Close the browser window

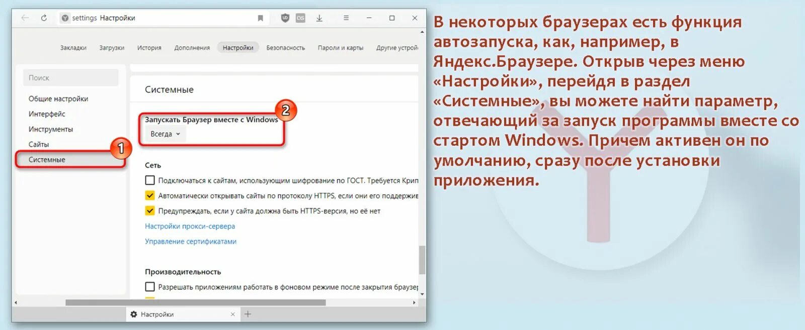pyautogui.click(x=415, y=18)
